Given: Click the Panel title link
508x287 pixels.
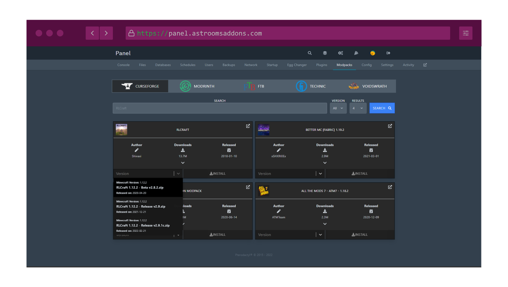Looking at the screenshot, I should 123,53.
